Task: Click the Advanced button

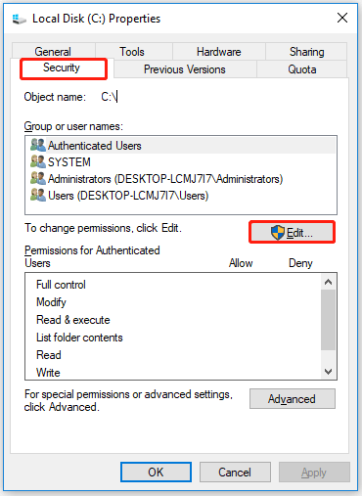Action: coord(293,398)
